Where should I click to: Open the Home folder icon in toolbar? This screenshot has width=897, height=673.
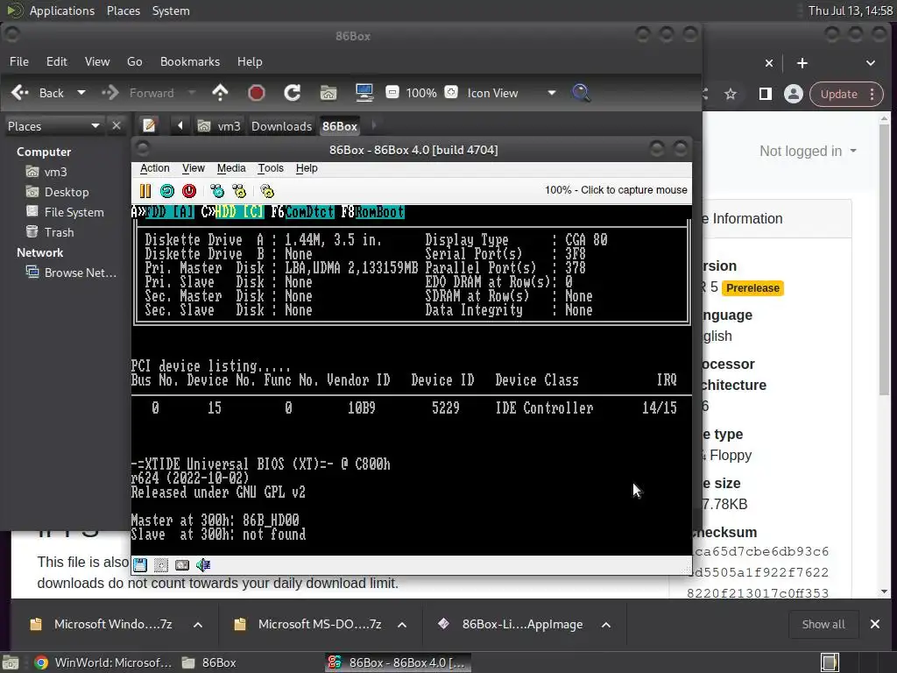coord(328,93)
